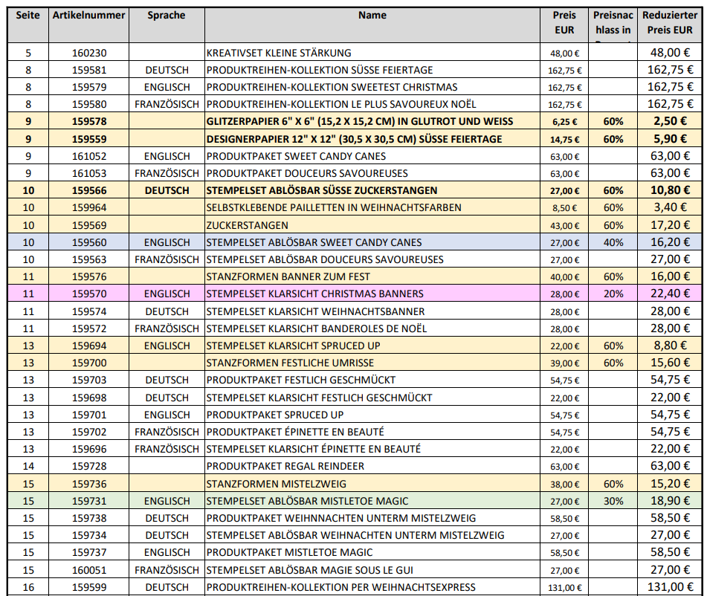Viewport: 707px width, 596px height.
Task: Select STEMPELSET ABLÖSBAR DOUCEURS SAVOUREUSES cell
Action: (372, 259)
